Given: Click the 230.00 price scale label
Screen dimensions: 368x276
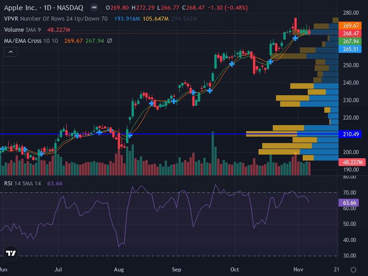Looking at the screenshot, I should (x=351, y=100).
